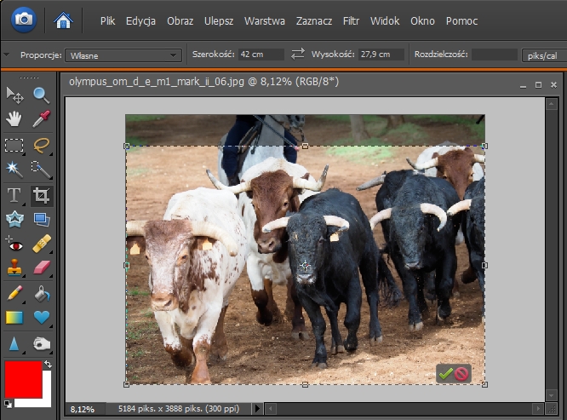
Task: Select the Gradient tool
Action: click(x=14, y=318)
